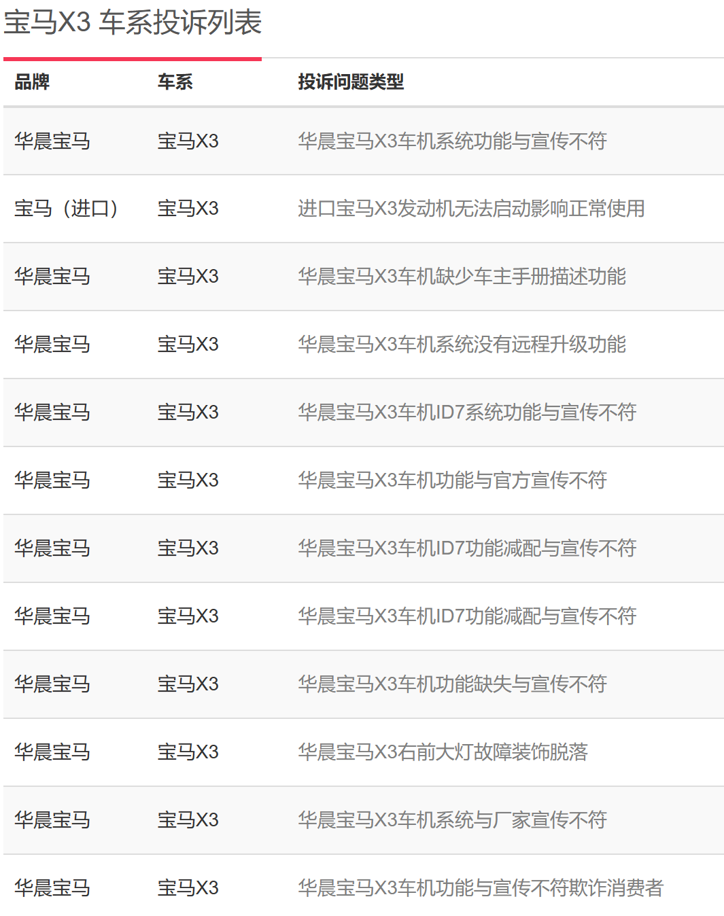724x916 pixels.
Task: Click the 宝马X3 车系投诉列表 title
Action: click(133, 22)
